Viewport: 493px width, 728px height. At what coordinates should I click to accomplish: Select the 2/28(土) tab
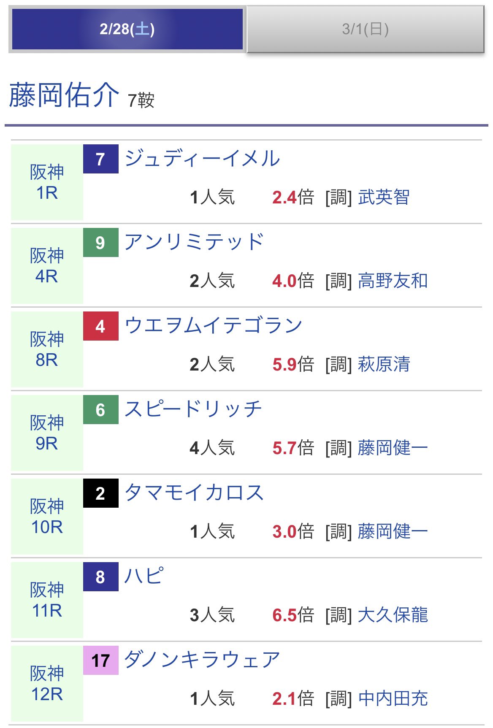pyautogui.click(x=127, y=29)
